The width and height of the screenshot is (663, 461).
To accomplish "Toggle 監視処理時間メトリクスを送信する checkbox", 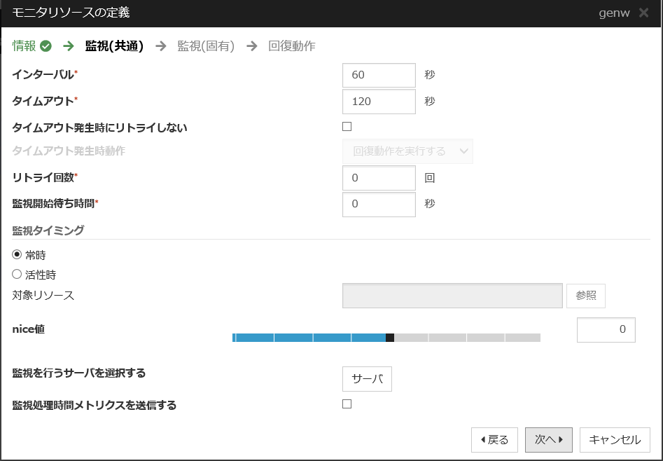I will [347, 404].
